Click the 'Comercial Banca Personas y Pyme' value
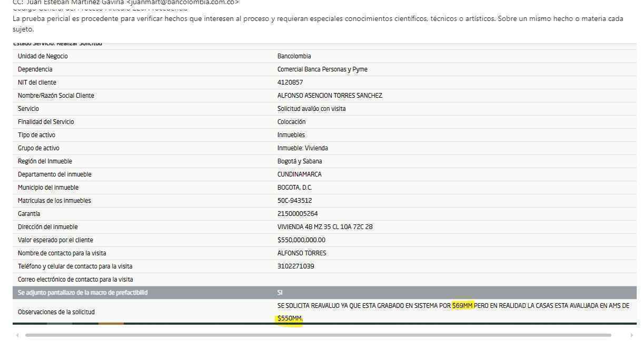 (x=322, y=69)
